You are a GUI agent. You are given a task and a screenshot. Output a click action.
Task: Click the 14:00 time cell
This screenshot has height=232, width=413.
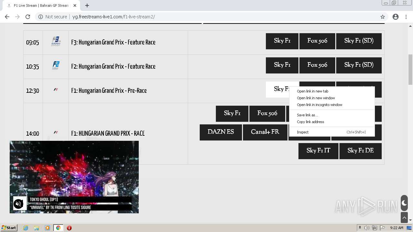(33, 134)
